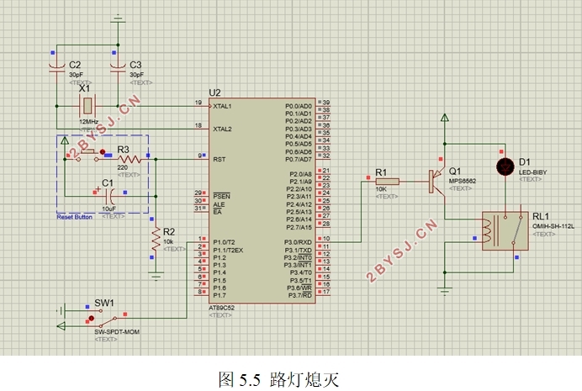
Task: Select resistor R2 symbol
Action: tap(156, 238)
